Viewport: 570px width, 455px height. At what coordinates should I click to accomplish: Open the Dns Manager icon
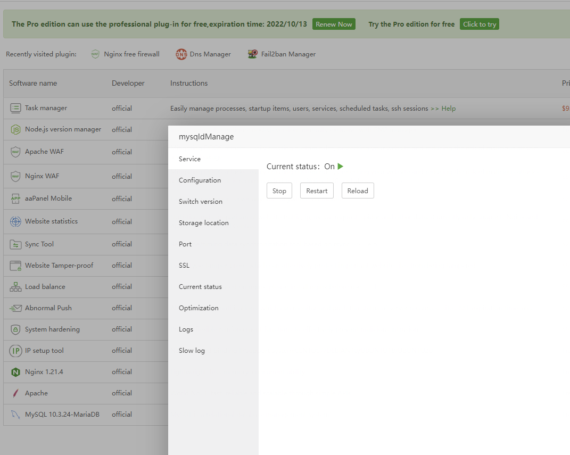coord(181,54)
